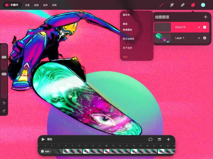Start playback with the play triangle

click(43, 139)
